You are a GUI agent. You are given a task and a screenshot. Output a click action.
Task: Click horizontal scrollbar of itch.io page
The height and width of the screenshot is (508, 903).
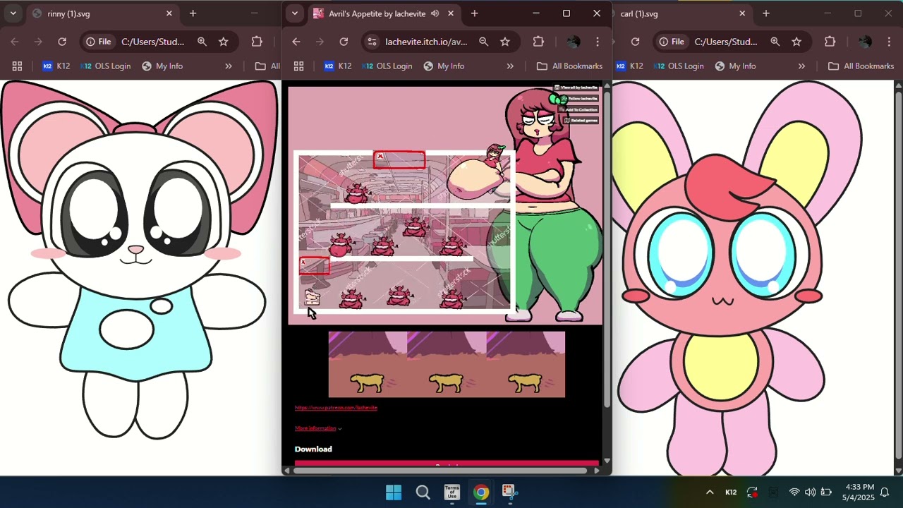tap(440, 471)
